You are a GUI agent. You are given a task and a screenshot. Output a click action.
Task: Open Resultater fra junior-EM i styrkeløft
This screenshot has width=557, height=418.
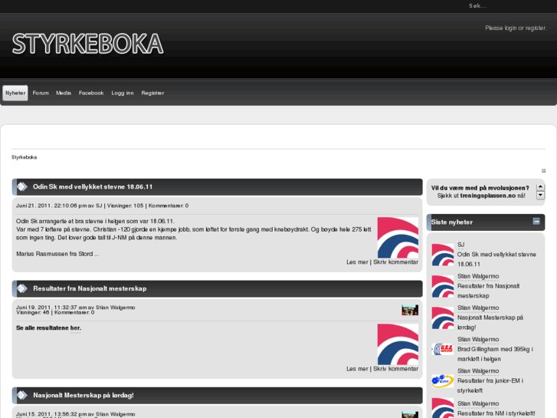490,386
